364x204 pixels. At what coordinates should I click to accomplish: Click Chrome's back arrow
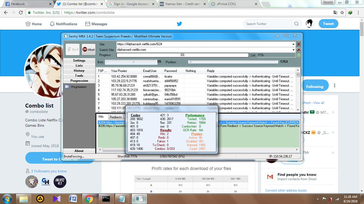pyautogui.click(x=6, y=13)
